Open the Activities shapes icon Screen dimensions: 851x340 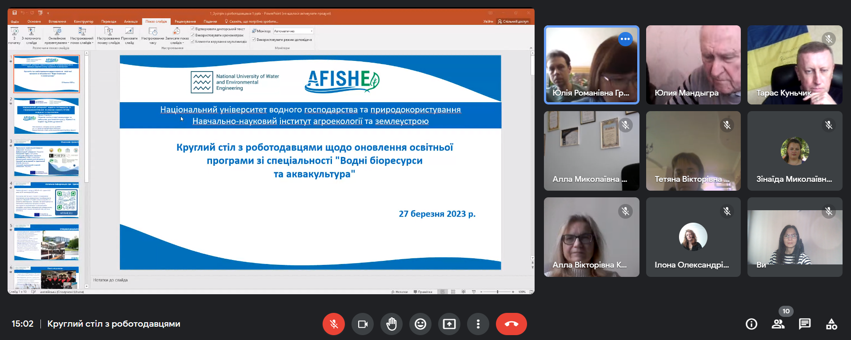831,324
